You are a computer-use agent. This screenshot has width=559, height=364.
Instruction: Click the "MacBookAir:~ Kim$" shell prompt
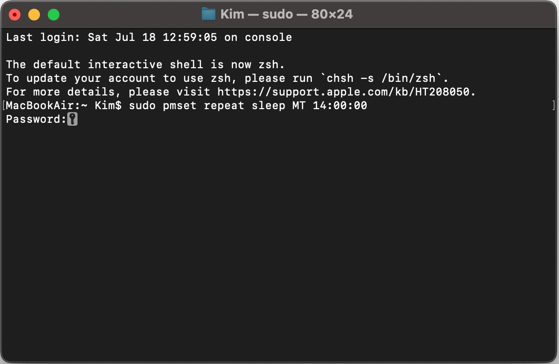tap(64, 106)
